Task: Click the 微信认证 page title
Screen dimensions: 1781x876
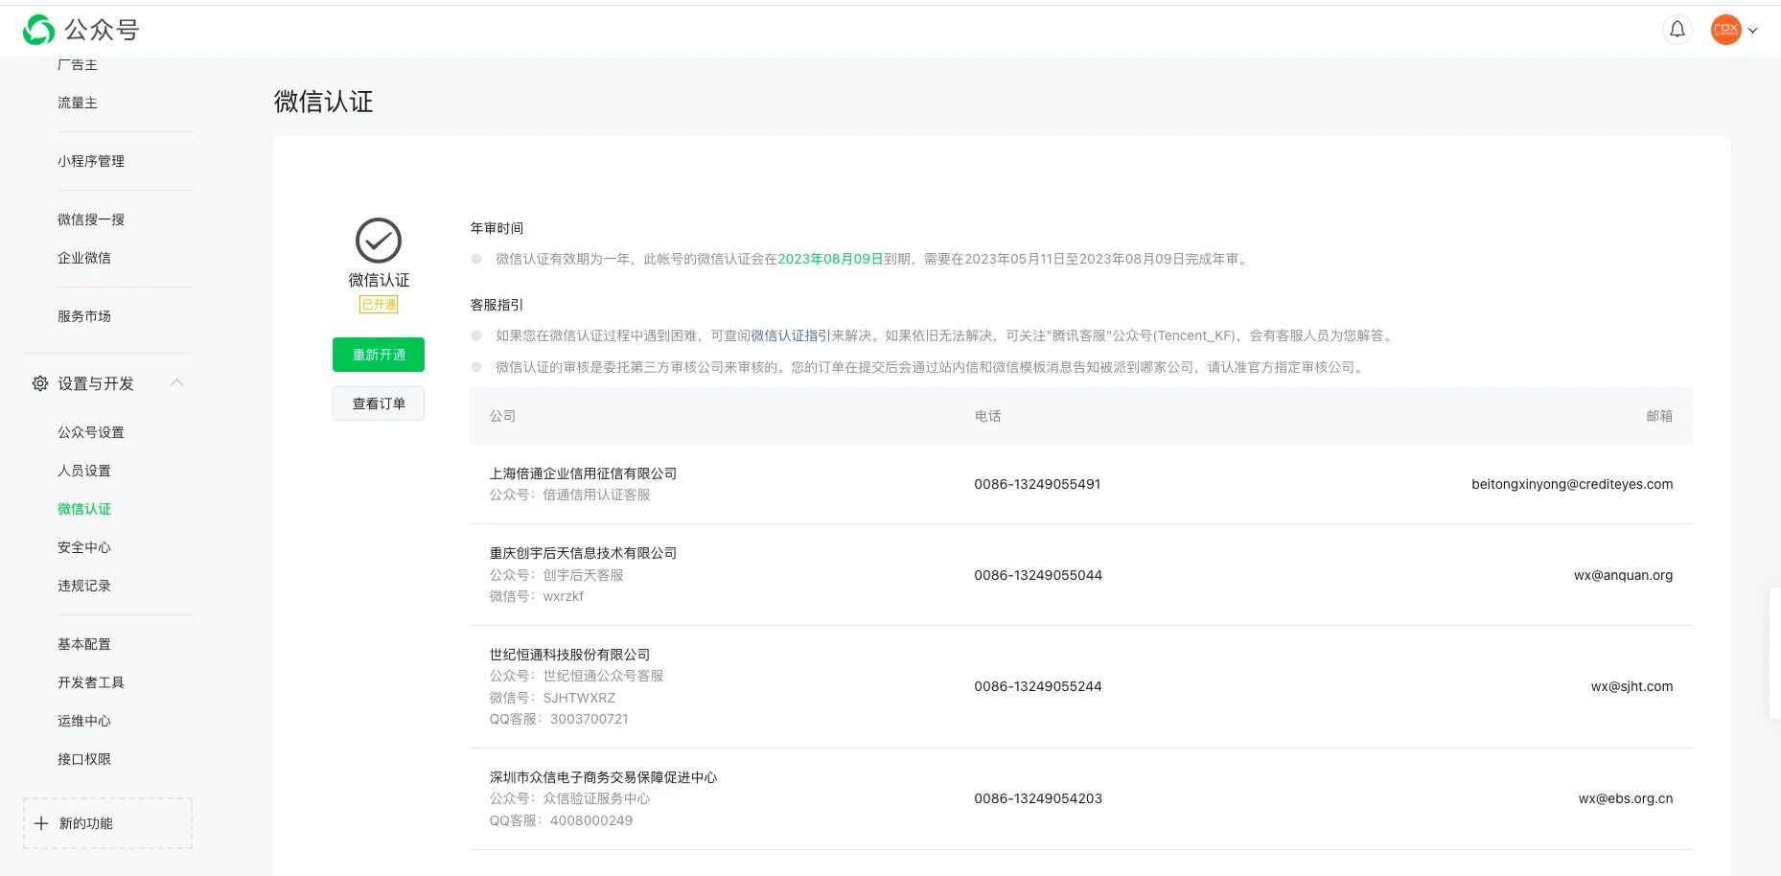Action: 324,102
